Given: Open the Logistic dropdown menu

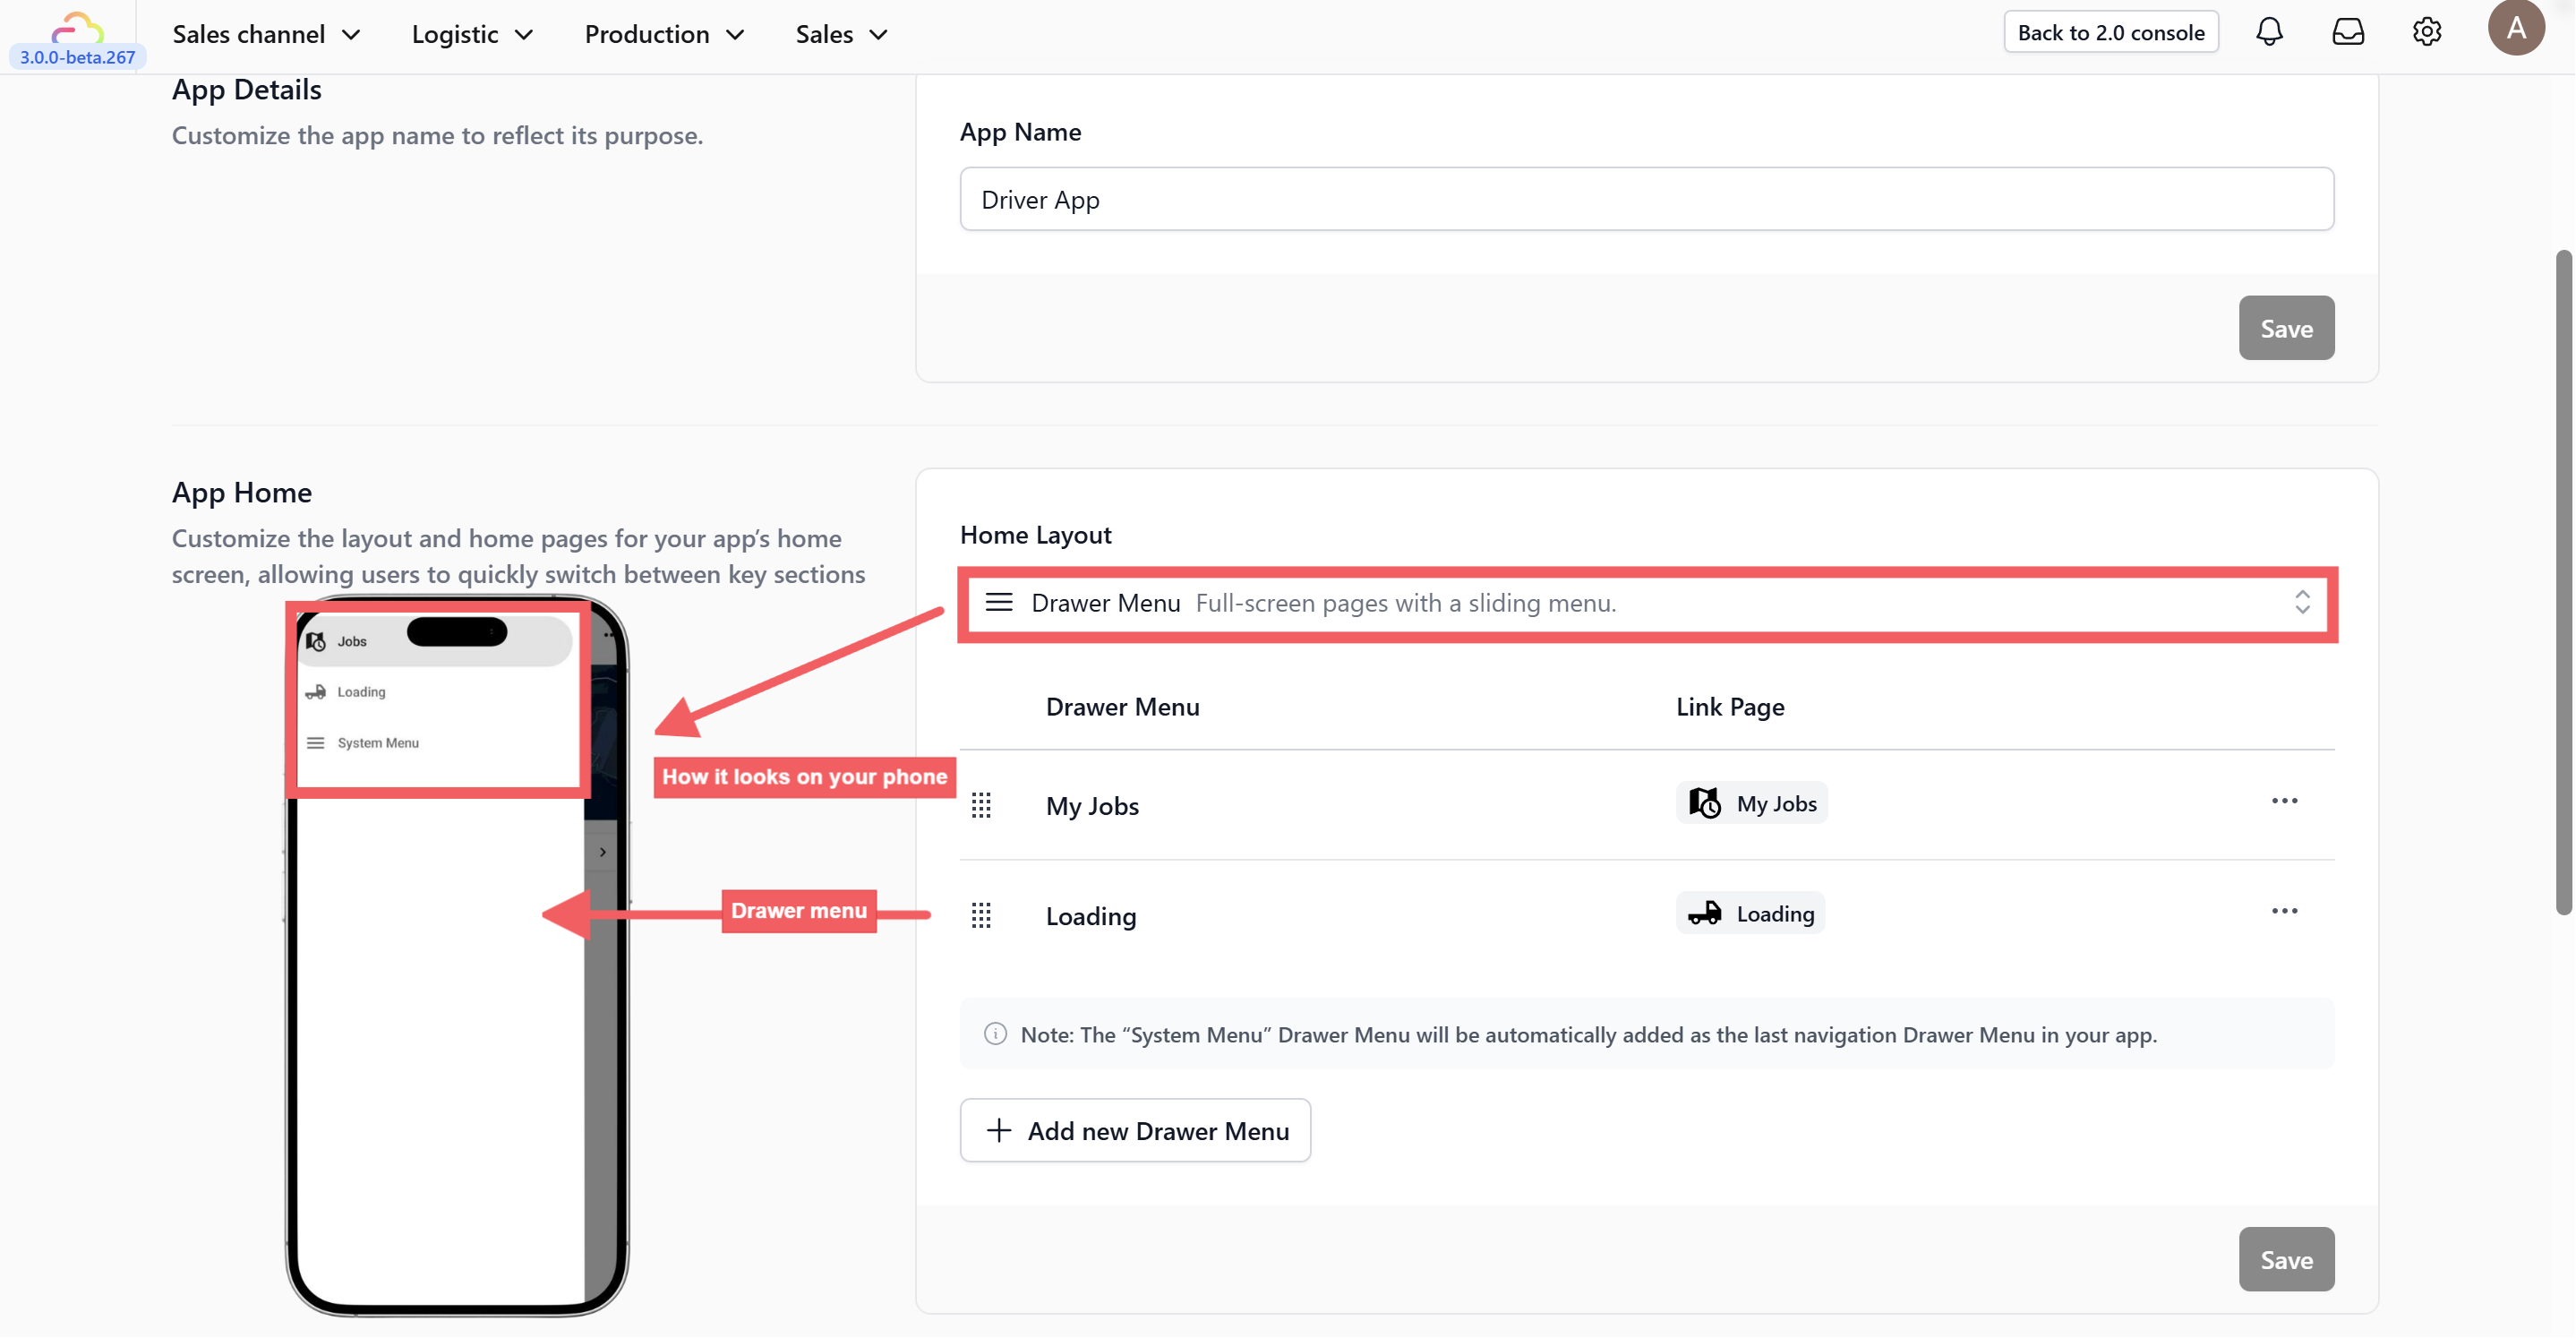Looking at the screenshot, I should click(472, 34).
